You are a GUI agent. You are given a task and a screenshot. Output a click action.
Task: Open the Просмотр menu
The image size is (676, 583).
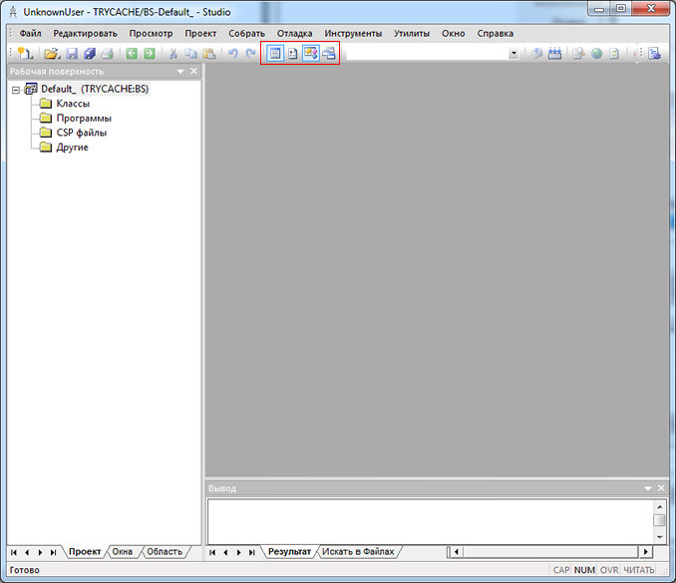(x=151, y=34)
